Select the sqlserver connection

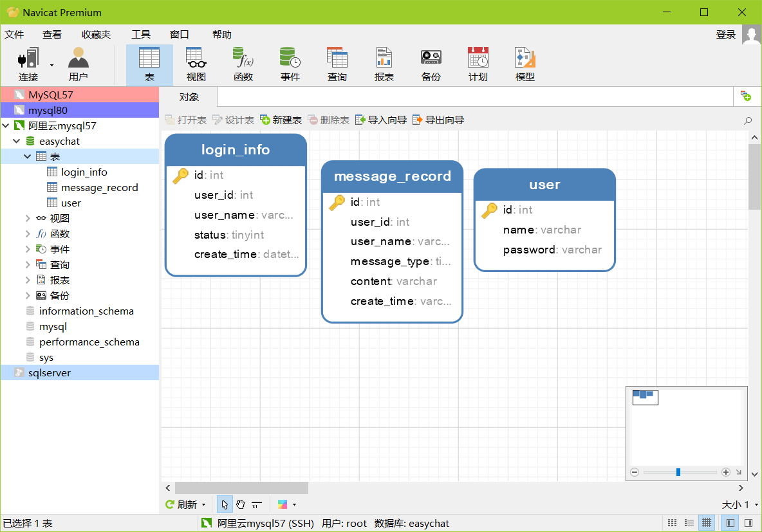pos(80,372)
